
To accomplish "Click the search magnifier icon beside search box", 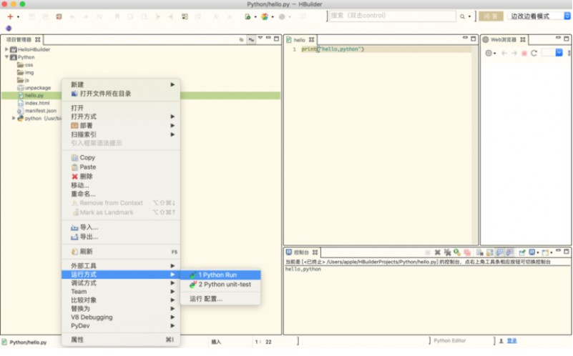I will click(x=462, y=16).
